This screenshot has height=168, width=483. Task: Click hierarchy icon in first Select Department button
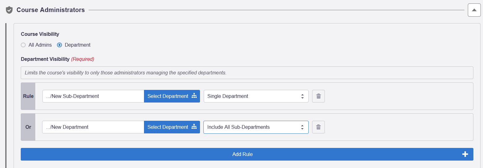tap(194, 96)
